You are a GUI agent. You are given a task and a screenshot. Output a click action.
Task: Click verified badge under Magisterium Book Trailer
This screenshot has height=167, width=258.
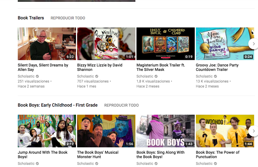click(156, 76)
